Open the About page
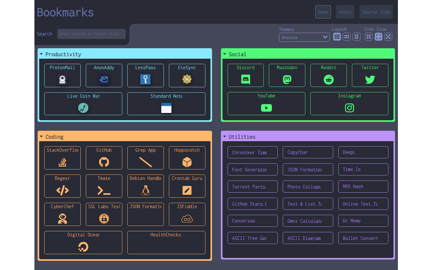432x270 pixels. coord(345,12)
